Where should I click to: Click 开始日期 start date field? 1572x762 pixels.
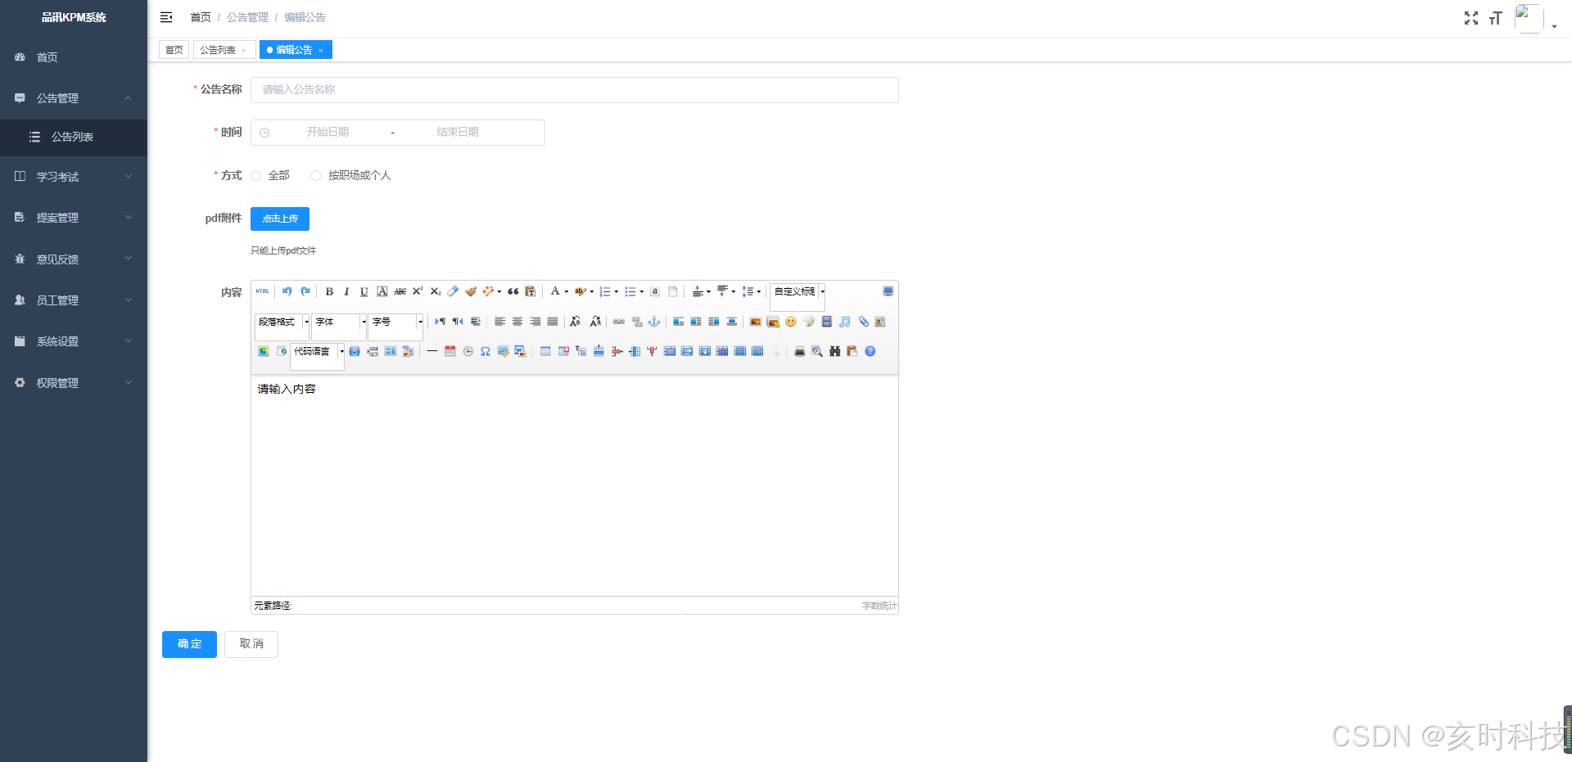327,133
